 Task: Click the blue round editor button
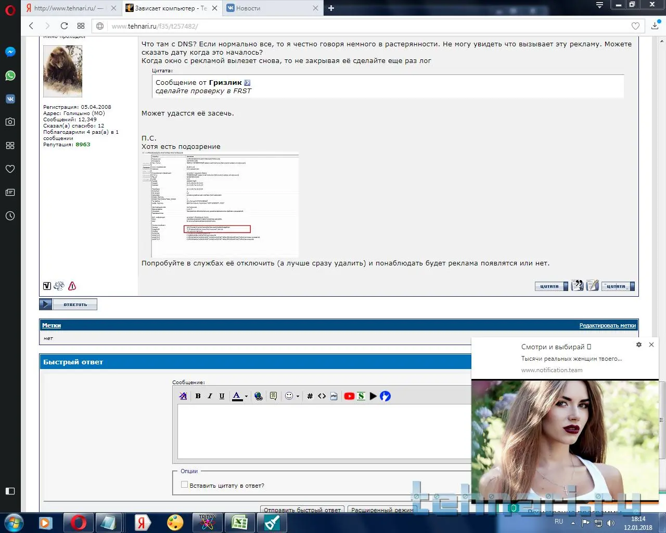coord(385,396)
